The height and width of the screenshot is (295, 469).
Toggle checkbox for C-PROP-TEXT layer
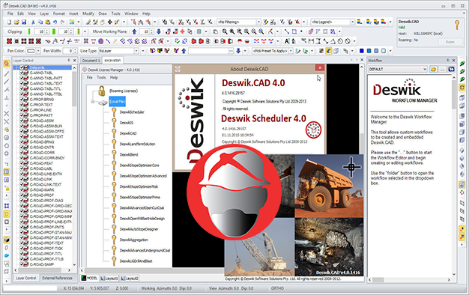[x=22, y=105]
